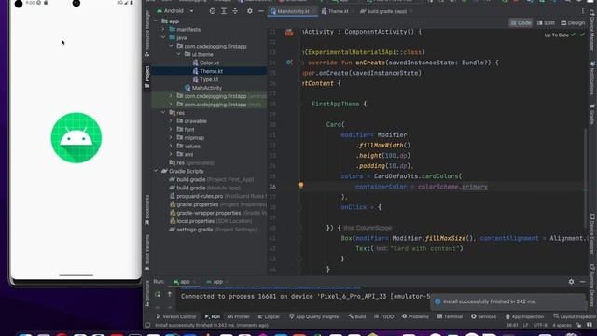Click the rerun app icon in Run panel
The image size is (597, 336).
[x=158, y=294]
